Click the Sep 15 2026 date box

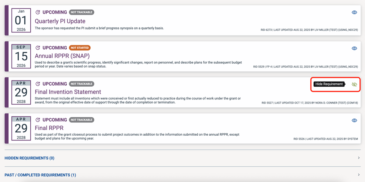pyautogui.click(x=21, y=56)
